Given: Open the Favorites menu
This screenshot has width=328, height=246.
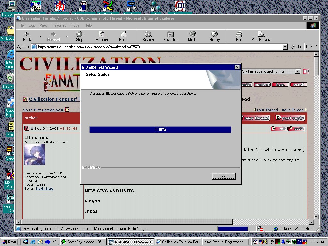Looking at the screenshot, I should tap(59, 25).
